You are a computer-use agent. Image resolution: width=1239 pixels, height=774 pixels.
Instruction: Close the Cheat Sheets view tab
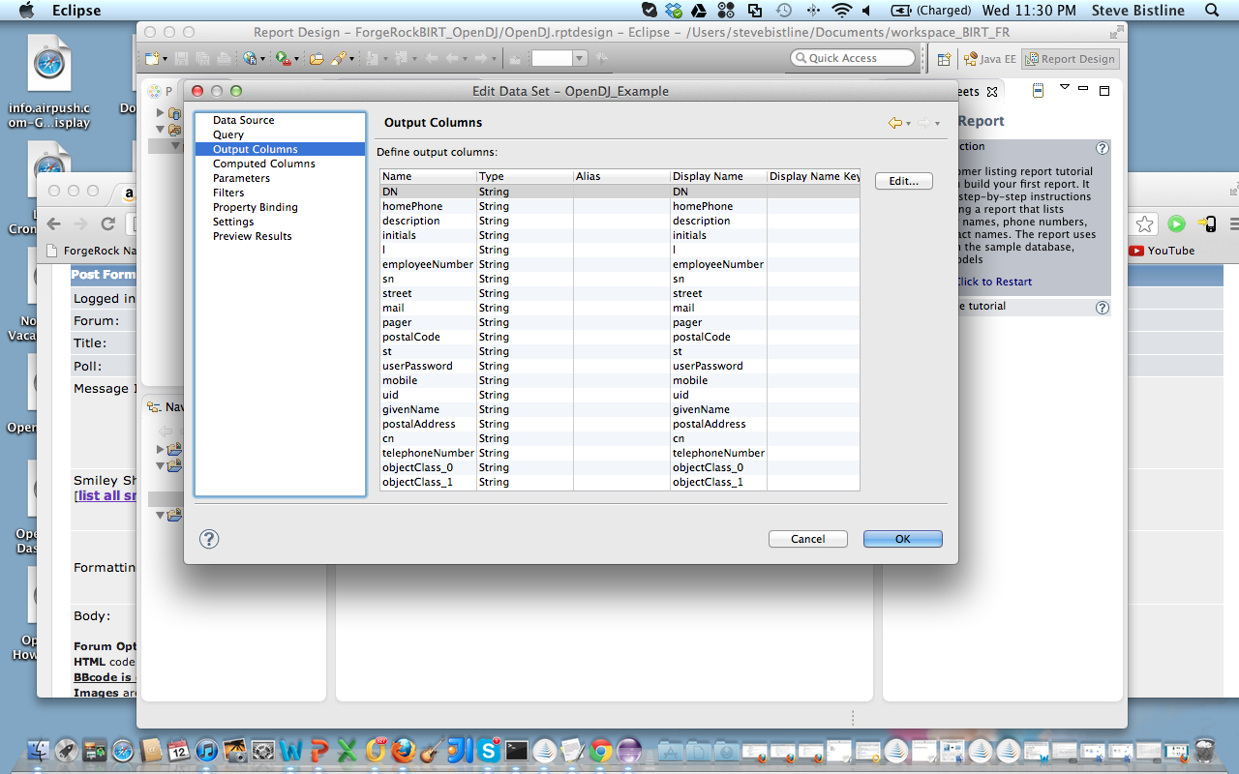click(x=991, y=92)
